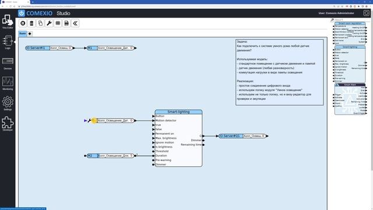
Task: Click the Motion detector input of Smart-lighting
Action: (164, 121)
